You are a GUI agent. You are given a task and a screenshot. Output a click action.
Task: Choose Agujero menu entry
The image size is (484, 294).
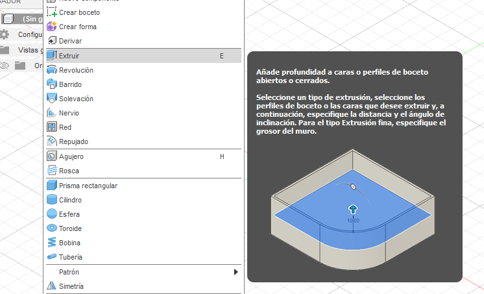(143, 156)
